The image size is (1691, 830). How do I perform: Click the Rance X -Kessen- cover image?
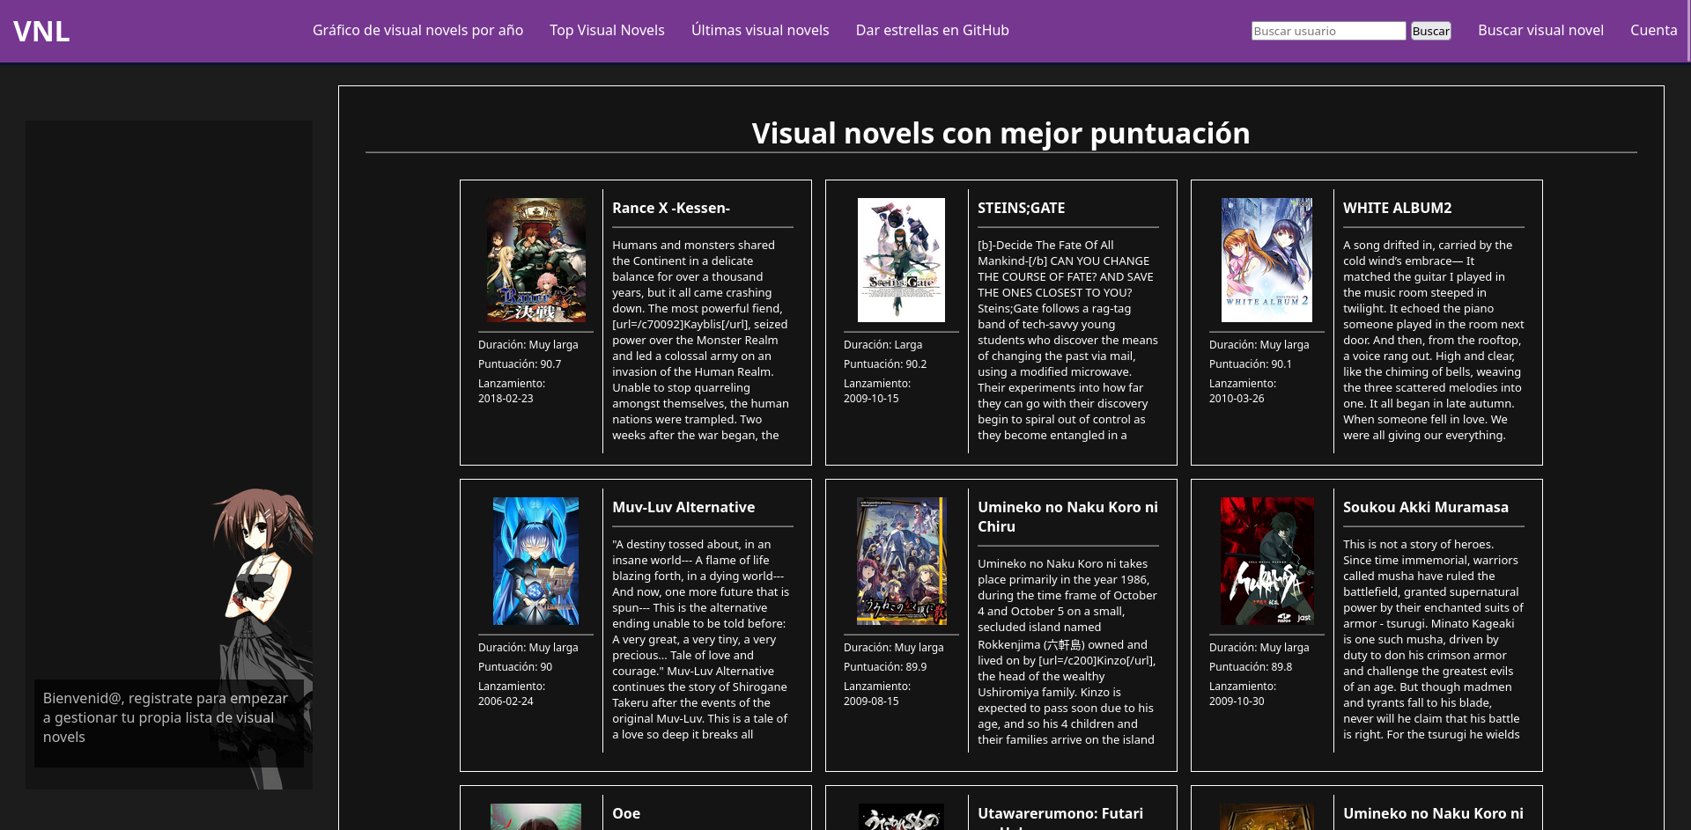pyautogui.click(x=535, y=260)
